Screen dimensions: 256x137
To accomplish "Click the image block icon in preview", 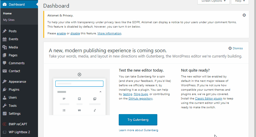I will pos(79,99).
